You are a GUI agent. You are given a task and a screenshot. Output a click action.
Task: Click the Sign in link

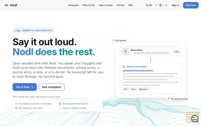tap(175, 5)
